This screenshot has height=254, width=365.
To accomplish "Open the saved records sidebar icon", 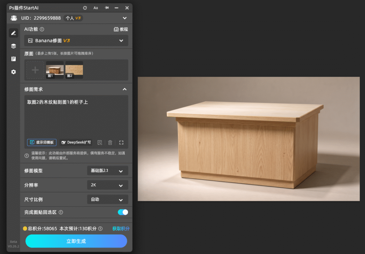I will (14, 59).
